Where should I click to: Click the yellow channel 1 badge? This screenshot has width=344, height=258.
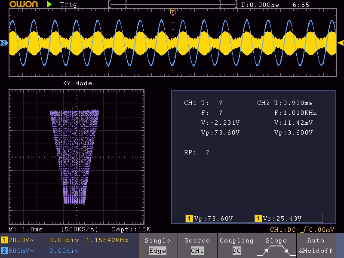4,240
